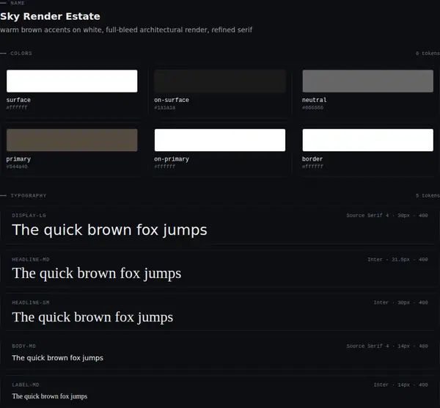This screenshot has height=408, width=440.
Task: Click the display-lg sample sentence
Action: [x=109, y=230]
